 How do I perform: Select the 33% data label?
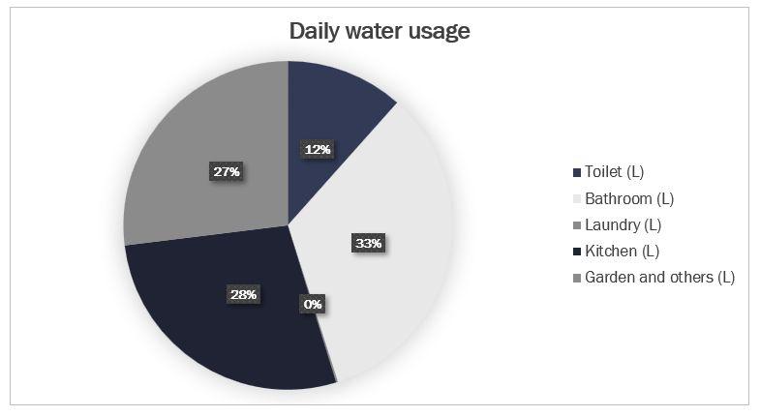[x=367, y=244]
